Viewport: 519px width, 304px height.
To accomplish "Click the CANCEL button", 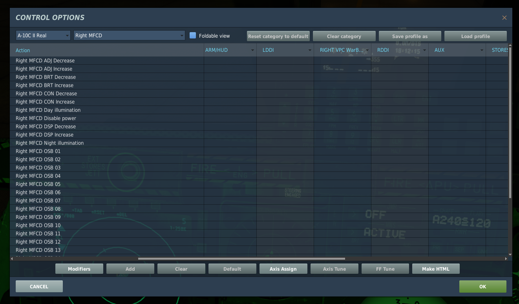I will click(x=39, y=287).
